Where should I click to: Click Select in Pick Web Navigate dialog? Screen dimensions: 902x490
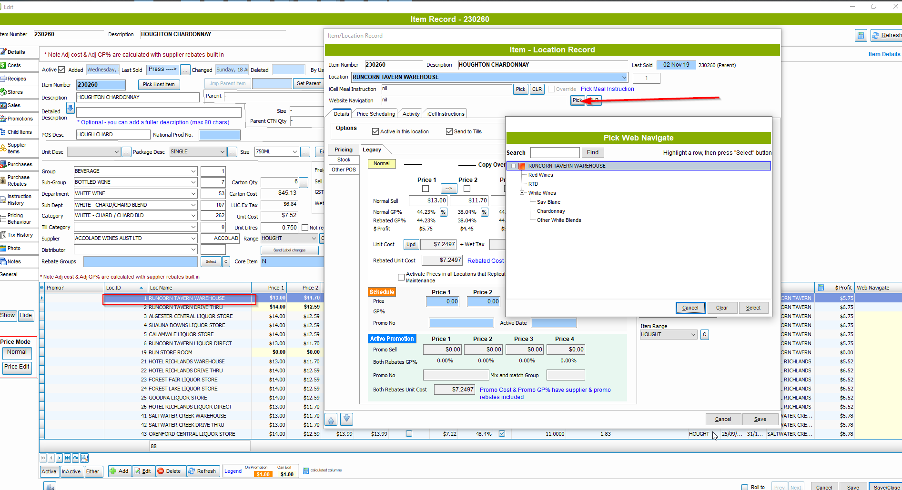tap(753, 308)
